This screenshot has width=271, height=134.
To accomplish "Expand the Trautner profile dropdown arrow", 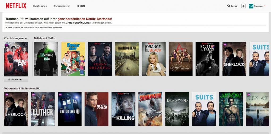I will 265,6.
